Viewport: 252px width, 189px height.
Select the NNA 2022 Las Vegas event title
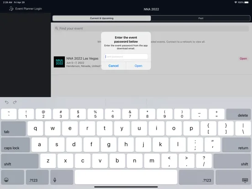pos(82,58)
